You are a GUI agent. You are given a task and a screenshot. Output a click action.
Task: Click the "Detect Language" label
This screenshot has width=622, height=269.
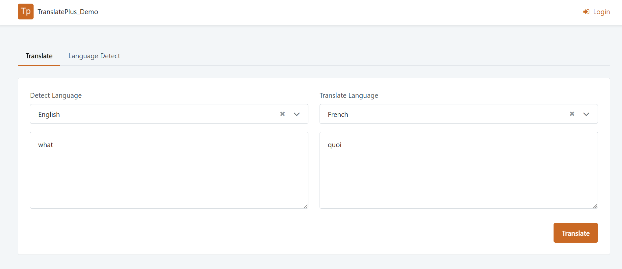pos(56,95)
